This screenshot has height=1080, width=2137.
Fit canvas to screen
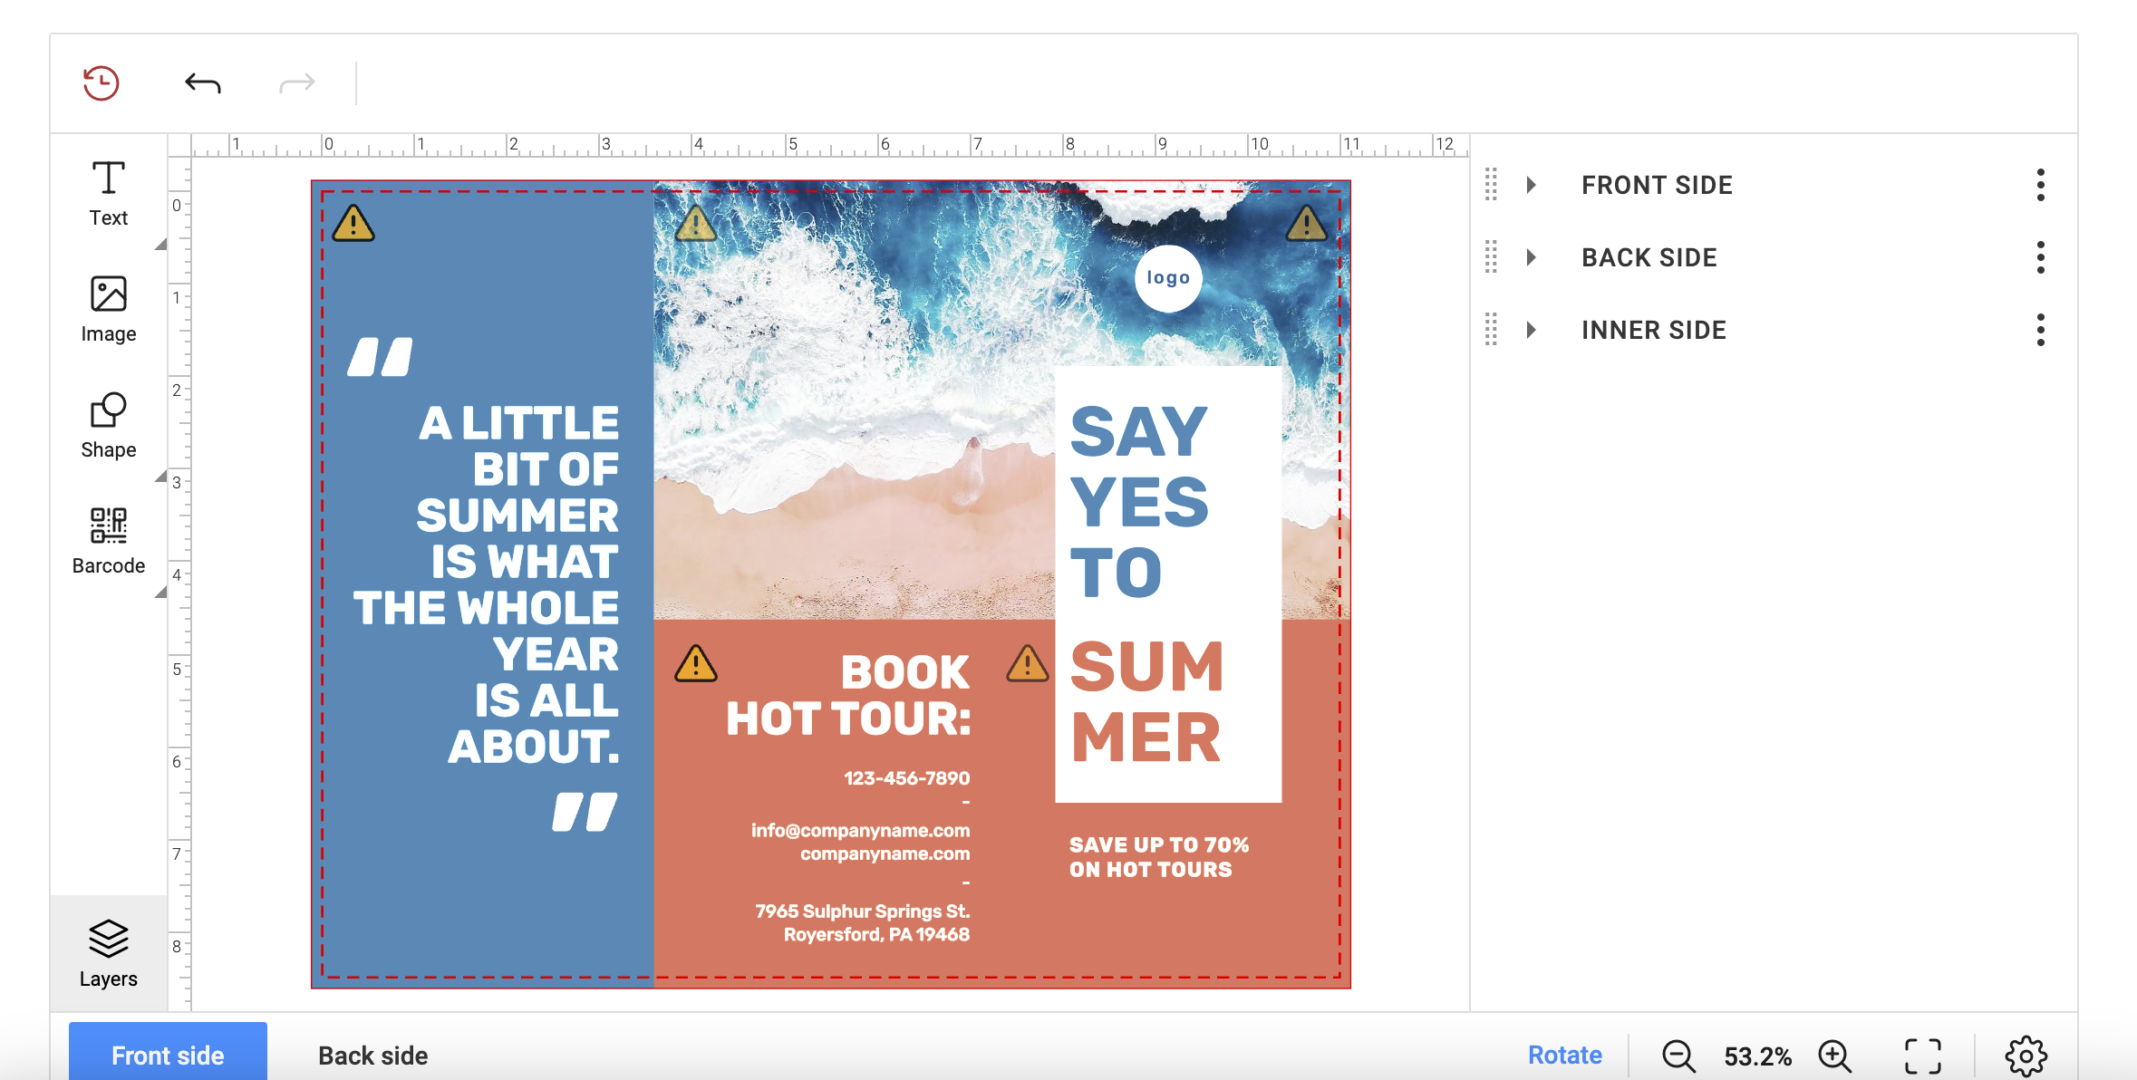[x=1922, y=1056]
